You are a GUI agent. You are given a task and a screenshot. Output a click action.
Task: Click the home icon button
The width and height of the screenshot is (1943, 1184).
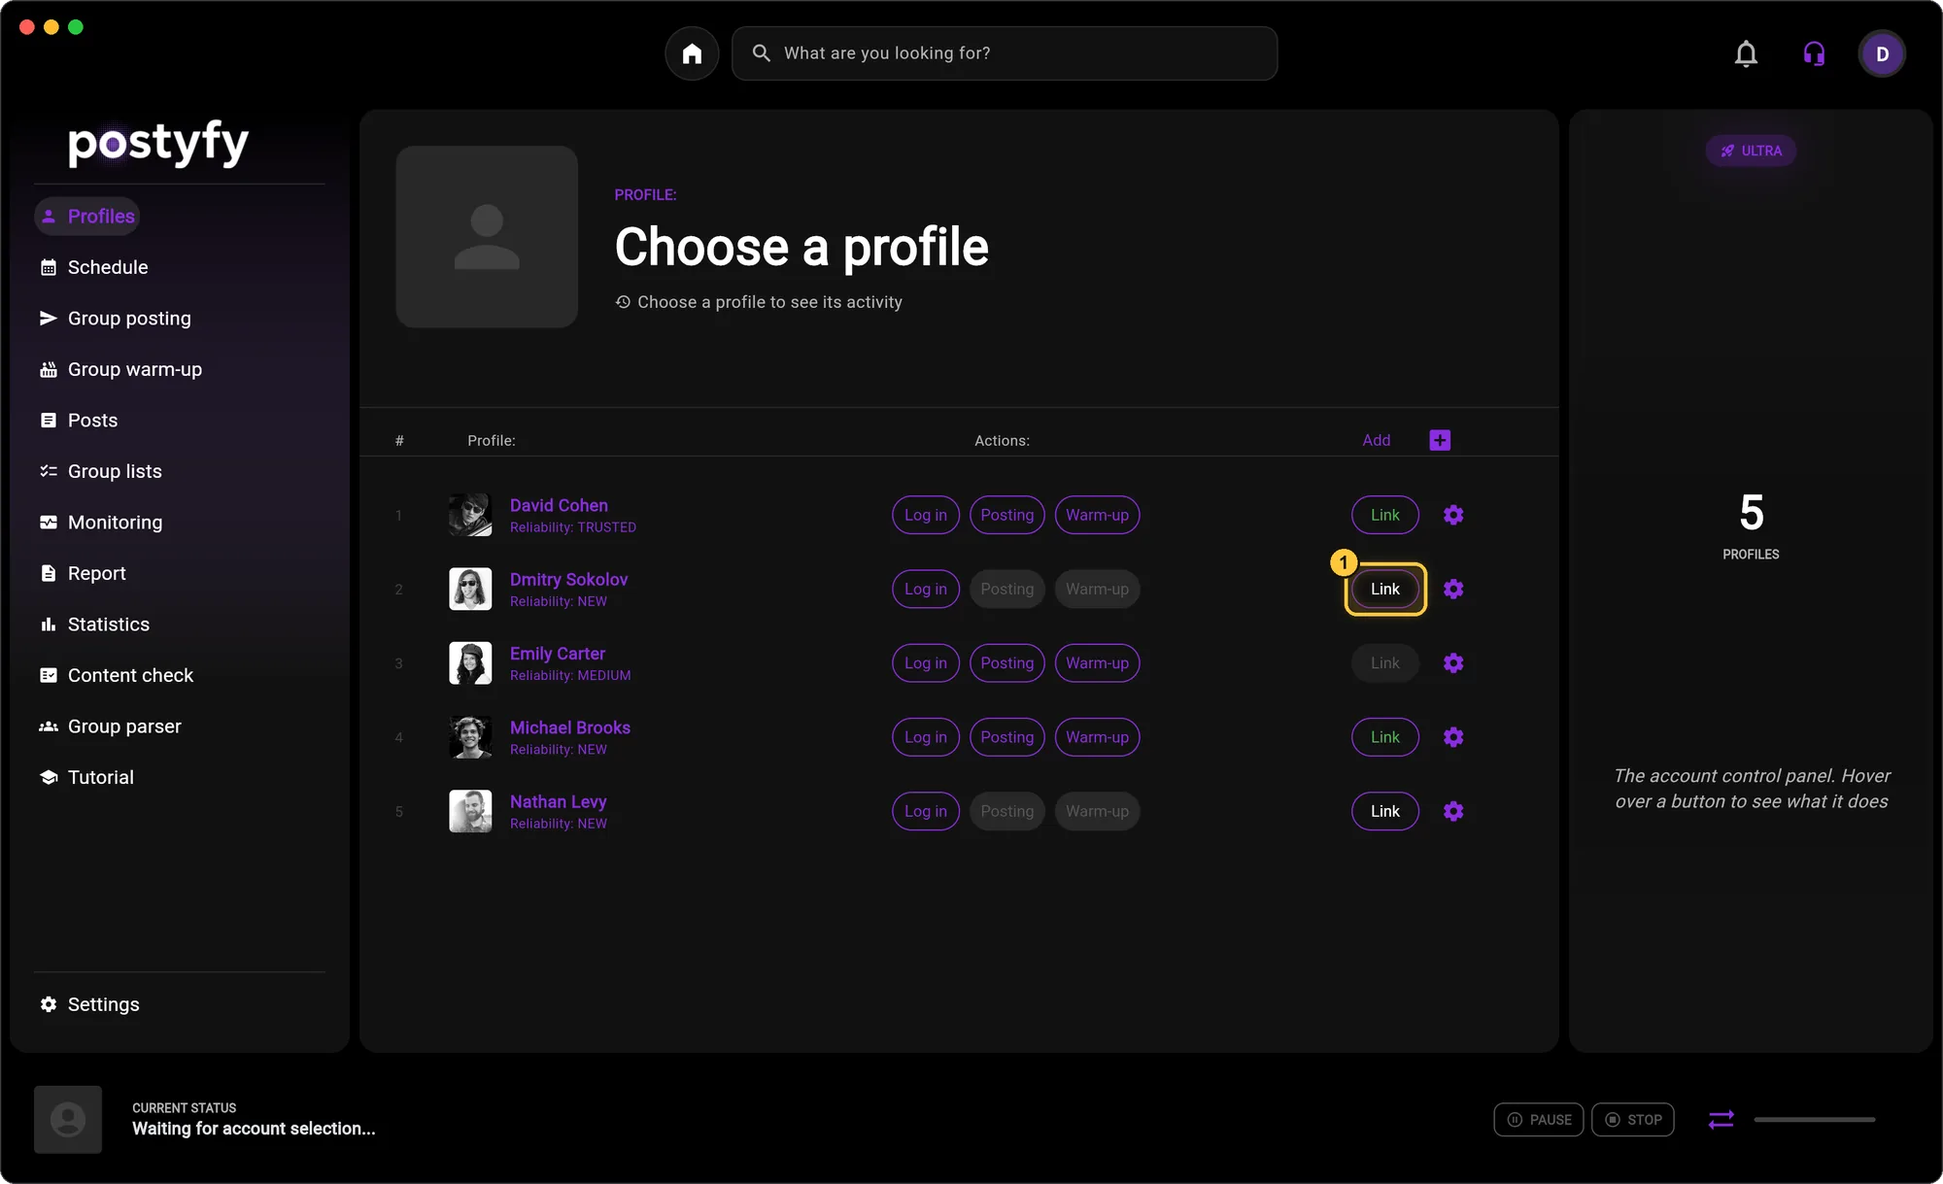click(x=692, y=53)
